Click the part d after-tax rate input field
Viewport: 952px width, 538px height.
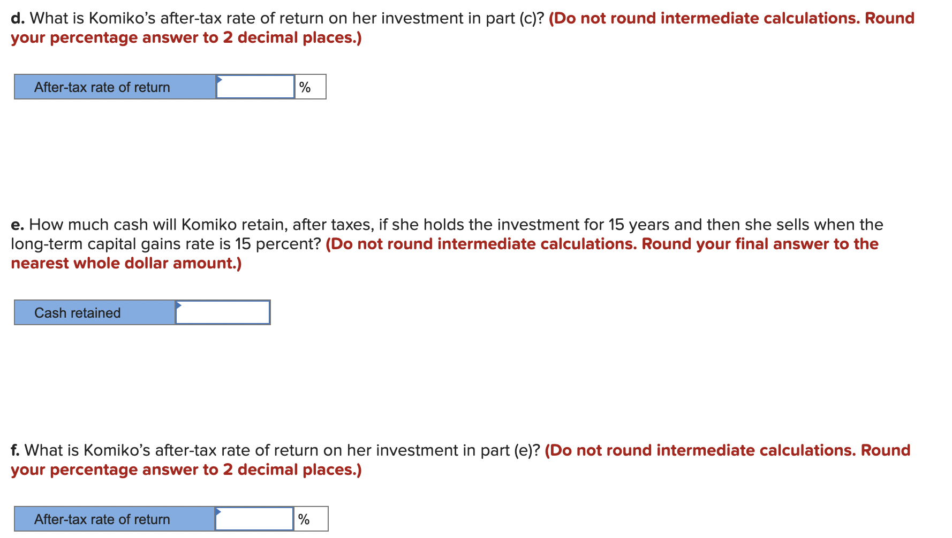(255, 87)
